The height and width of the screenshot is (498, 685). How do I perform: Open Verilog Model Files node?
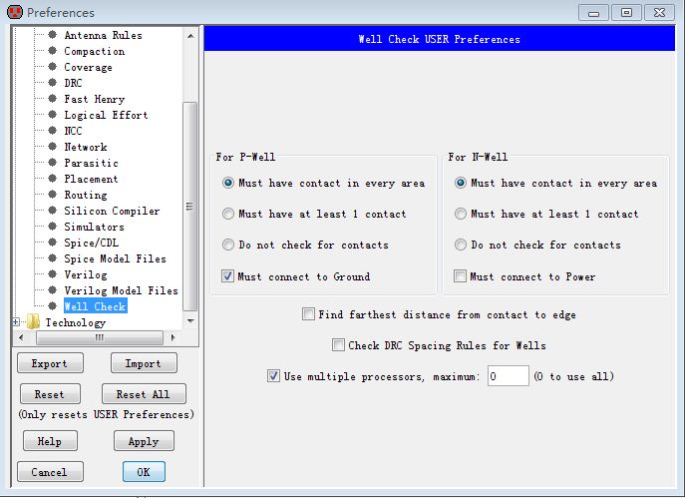(121, 290)
